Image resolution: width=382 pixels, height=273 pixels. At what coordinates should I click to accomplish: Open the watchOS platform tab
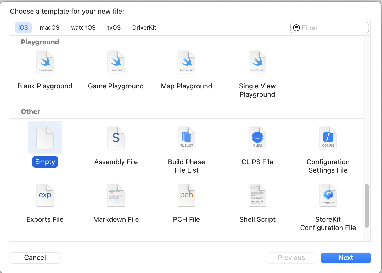pos(83,27)
